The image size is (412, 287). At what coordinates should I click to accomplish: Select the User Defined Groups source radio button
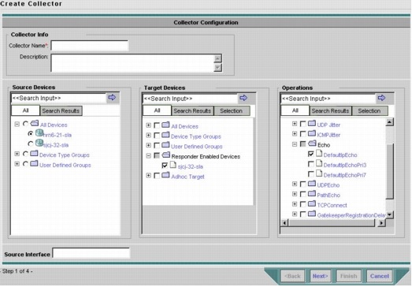pyautogui.click(x=25, y=164)
